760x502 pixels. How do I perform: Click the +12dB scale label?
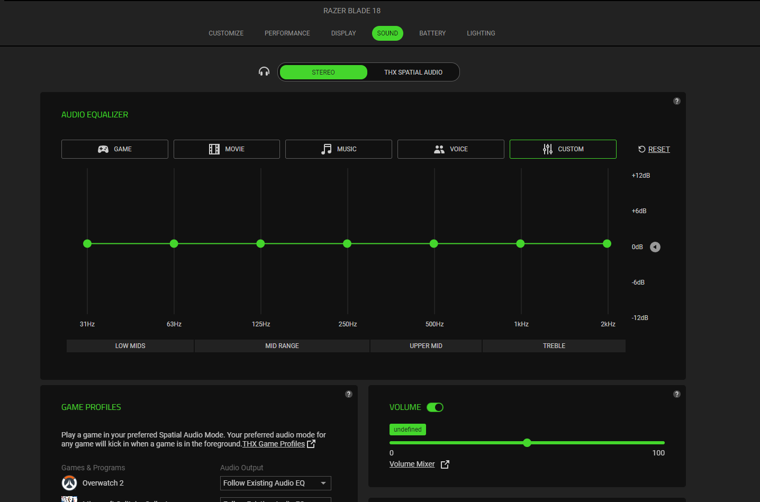pos(641,176)
